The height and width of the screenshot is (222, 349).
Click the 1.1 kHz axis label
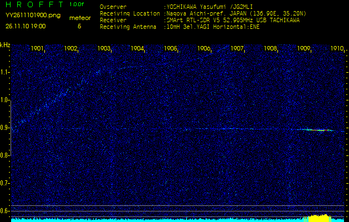click(x=5, y=72)
